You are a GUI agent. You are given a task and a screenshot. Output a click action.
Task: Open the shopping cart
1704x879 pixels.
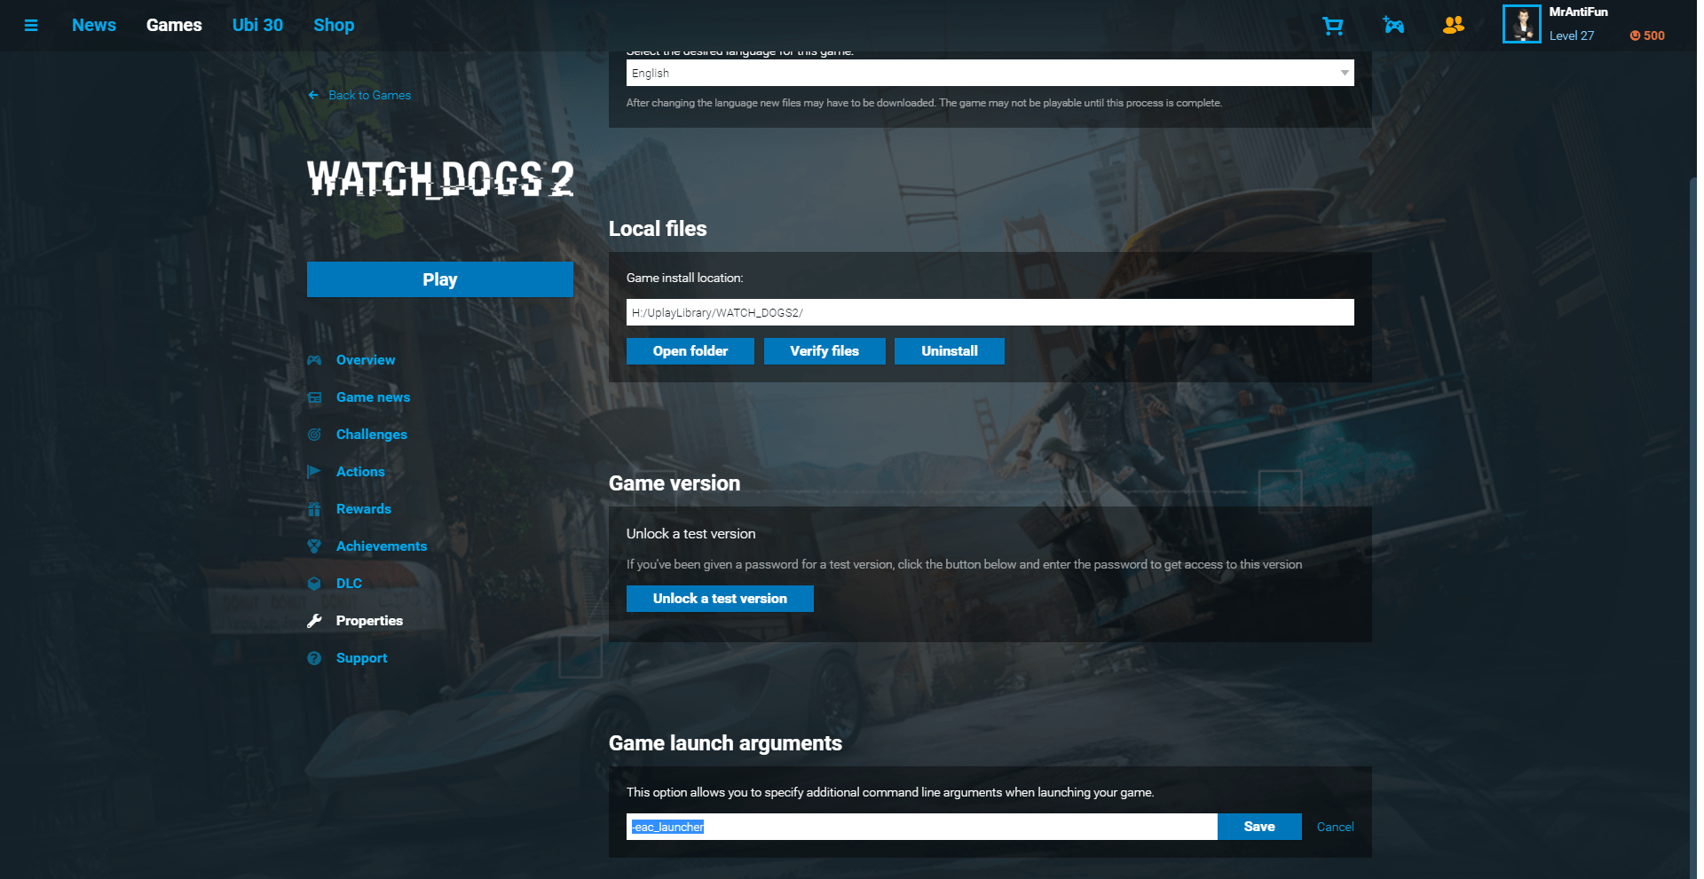coord(1332,26)
